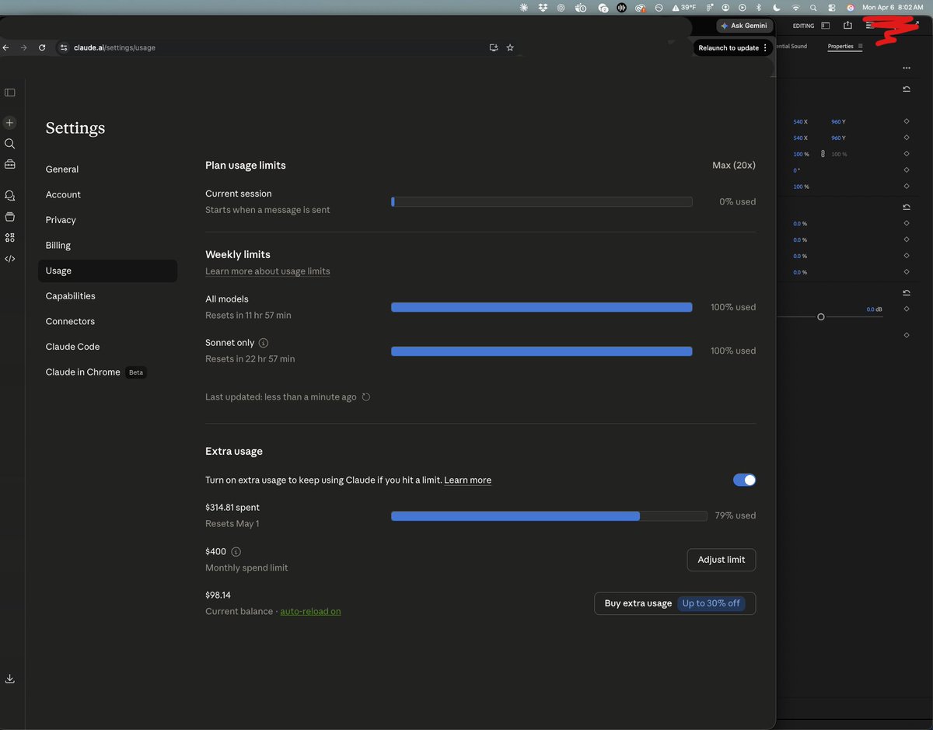This screenshot has height=730, width=933.
Task: Click Relaunch to update button
Action: 732,47
